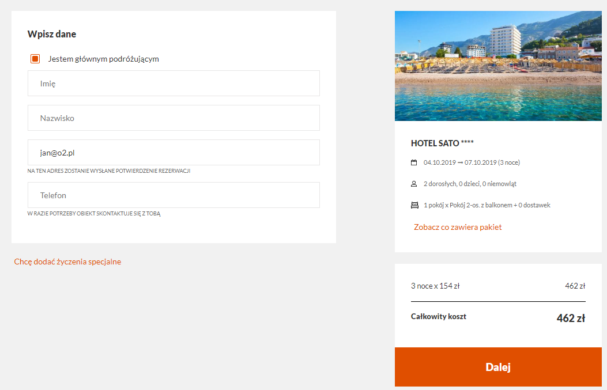Click the 'Wpisz dane' form heading
Viewport: 607px width, 390px height.
click(52, 34)
